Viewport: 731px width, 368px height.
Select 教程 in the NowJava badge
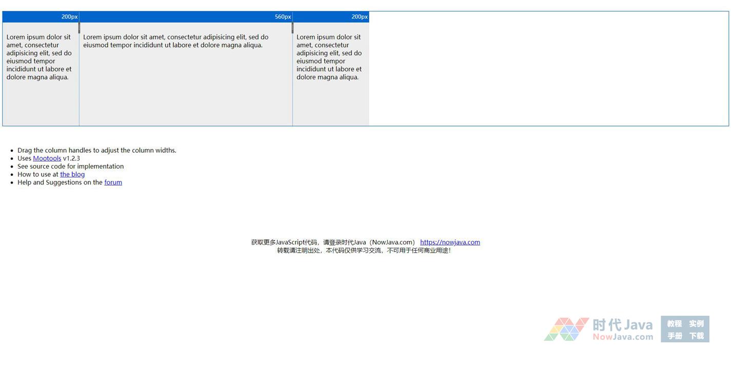point(674,323)
